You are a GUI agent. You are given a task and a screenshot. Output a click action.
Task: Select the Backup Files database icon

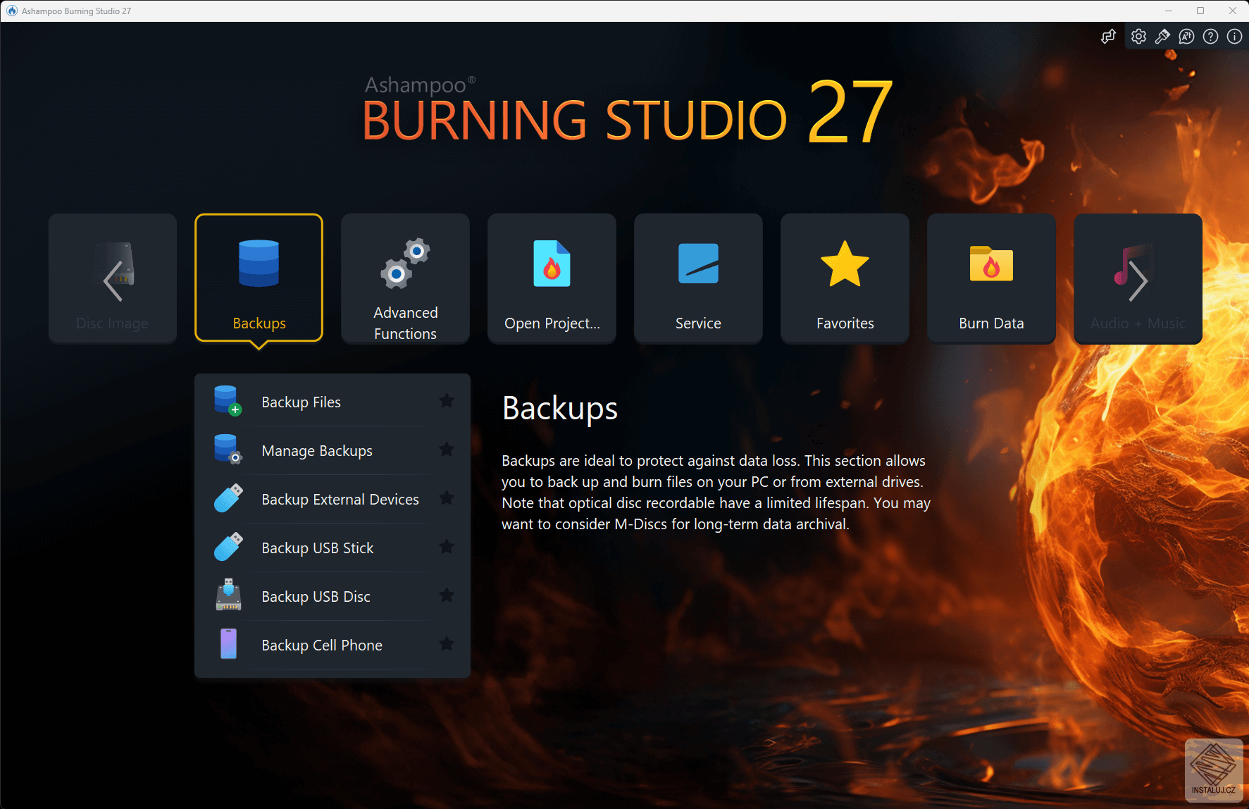coord(227,400)
